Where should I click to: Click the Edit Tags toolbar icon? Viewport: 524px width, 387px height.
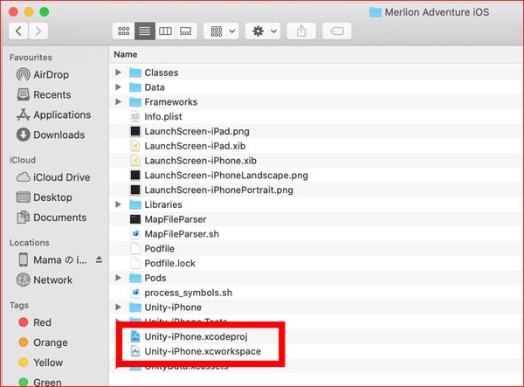[x=336, y=31]
